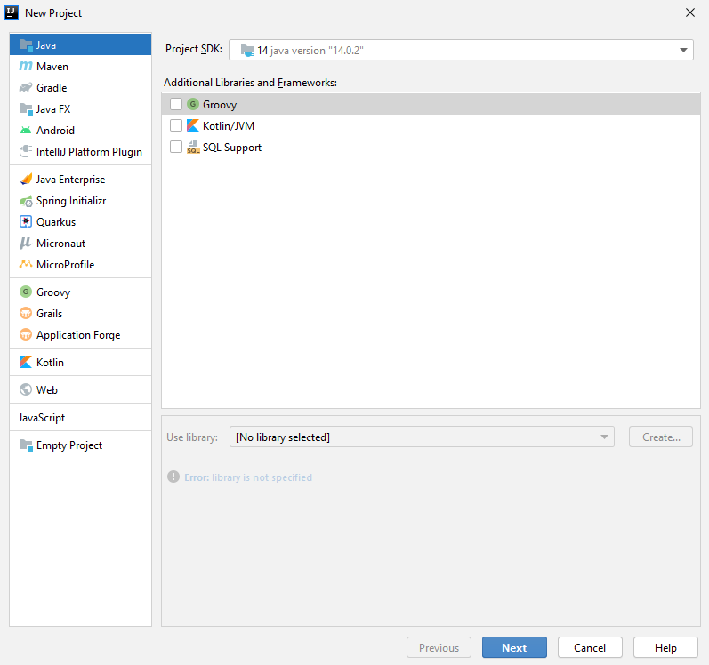
Task: Click the Micronaut mu icon
Action: point(26,244)
